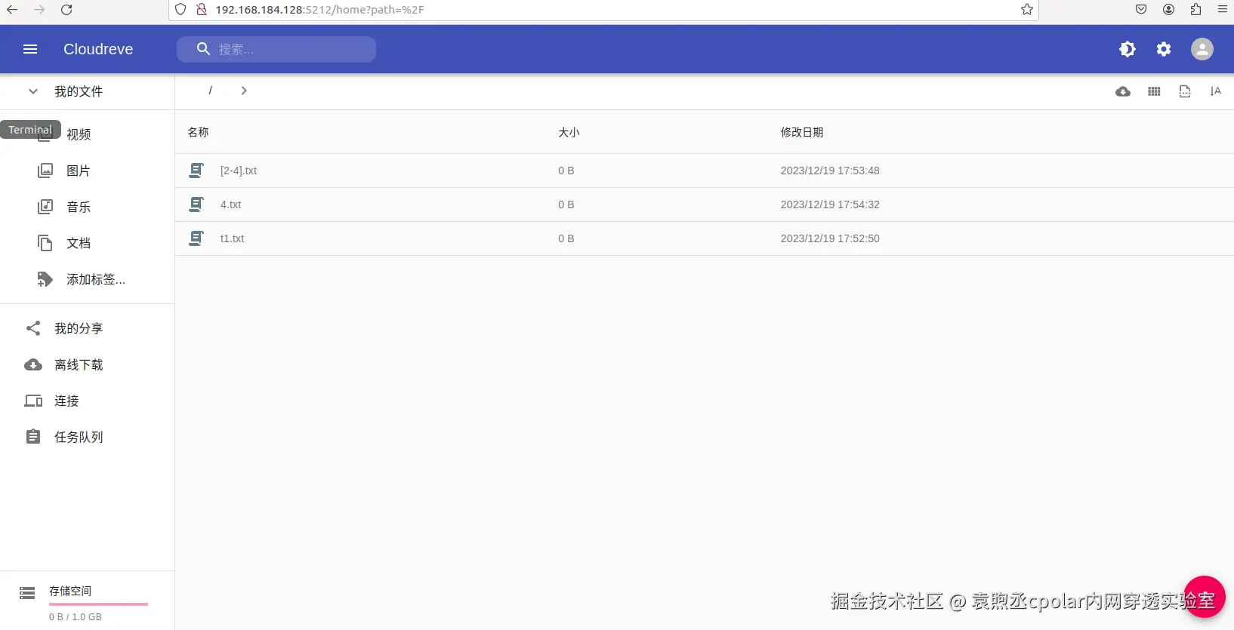1234x630 pixels.
Task: Open the settings gear in header
Action: pyautogui.click(x=1164, y=49)
